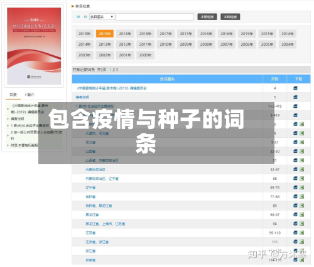Open the 内蒙古自治区、辽宁省 title link
Screen dimensions: 314x267
[x=102, y=179]
